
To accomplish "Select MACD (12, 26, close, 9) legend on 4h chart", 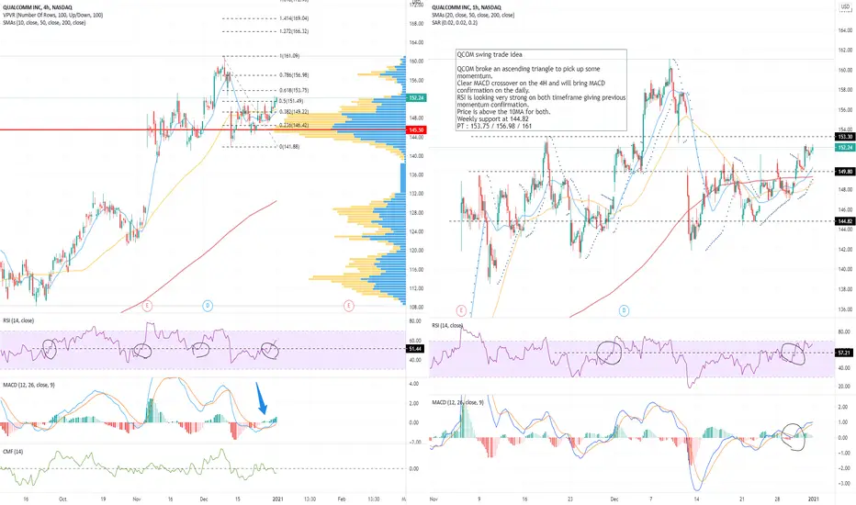I will point(29,385).
